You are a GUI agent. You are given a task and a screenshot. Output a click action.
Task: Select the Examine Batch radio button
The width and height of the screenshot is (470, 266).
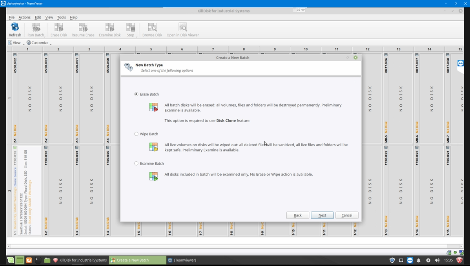tap(137, 164)
